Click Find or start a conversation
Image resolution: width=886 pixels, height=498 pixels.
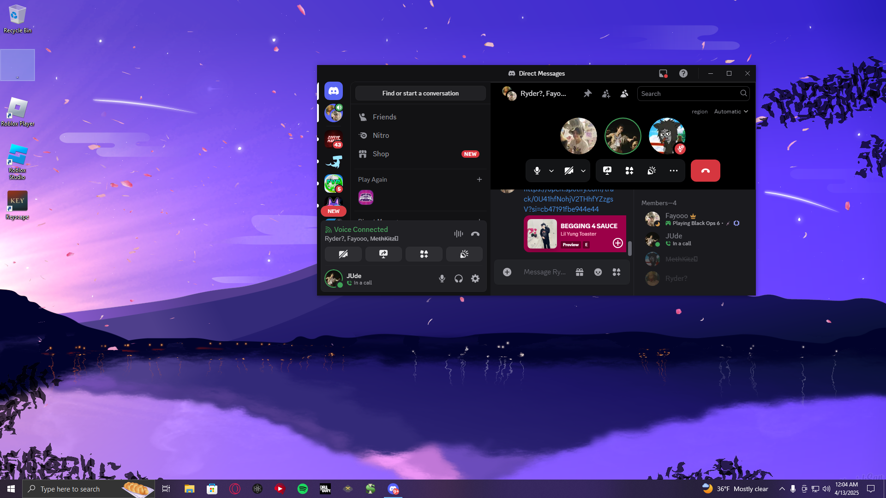coord(420,93)
